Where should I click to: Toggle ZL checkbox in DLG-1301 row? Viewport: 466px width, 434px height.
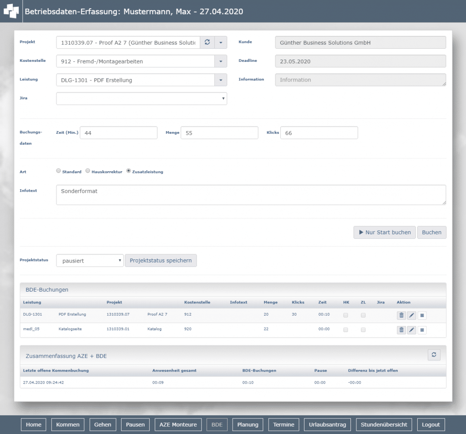pyautogui.click(x=363, y=315)
